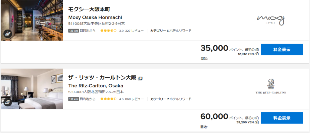Click the Ritz-Carlton bedroom thumbnail photo

tap(32, 89)
